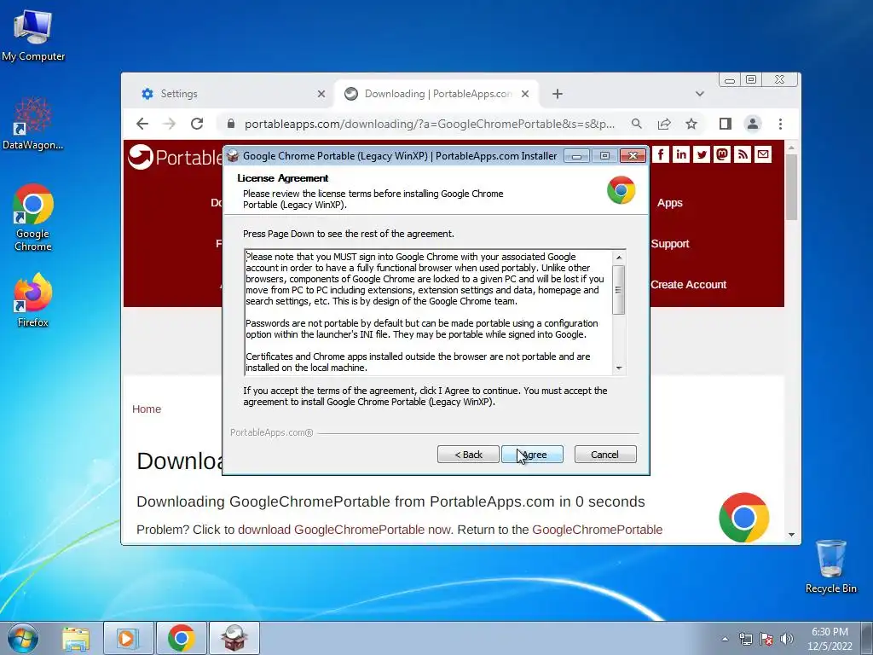873x655 pixels.
Task: Click license text scrollbar down arrow
Action: [619, 368]
